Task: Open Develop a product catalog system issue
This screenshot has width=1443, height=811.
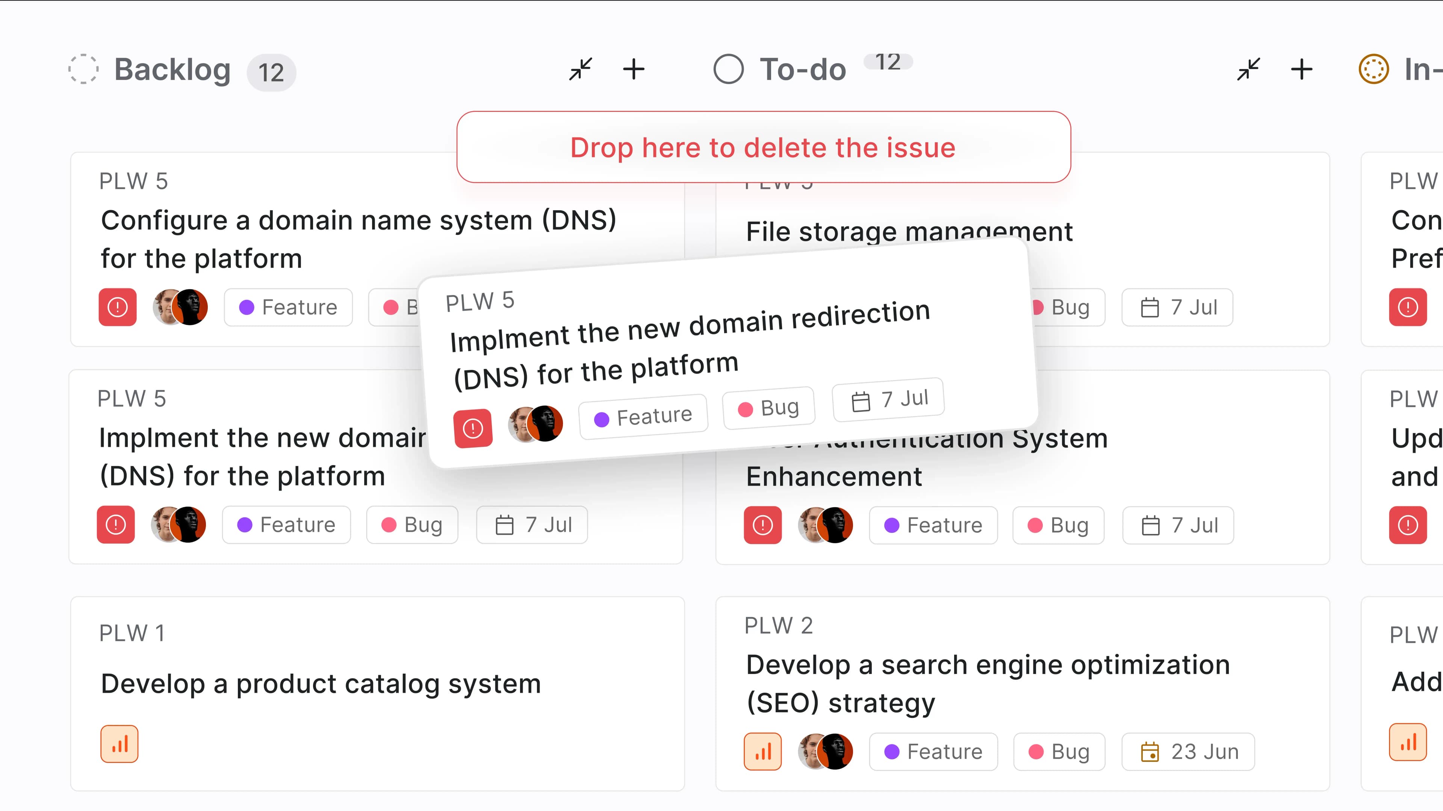Action: click(321, 683)
